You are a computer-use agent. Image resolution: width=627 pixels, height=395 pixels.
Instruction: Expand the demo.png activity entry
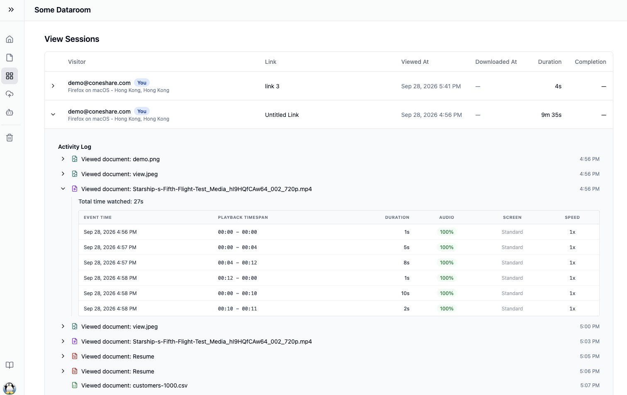(63, 159)
